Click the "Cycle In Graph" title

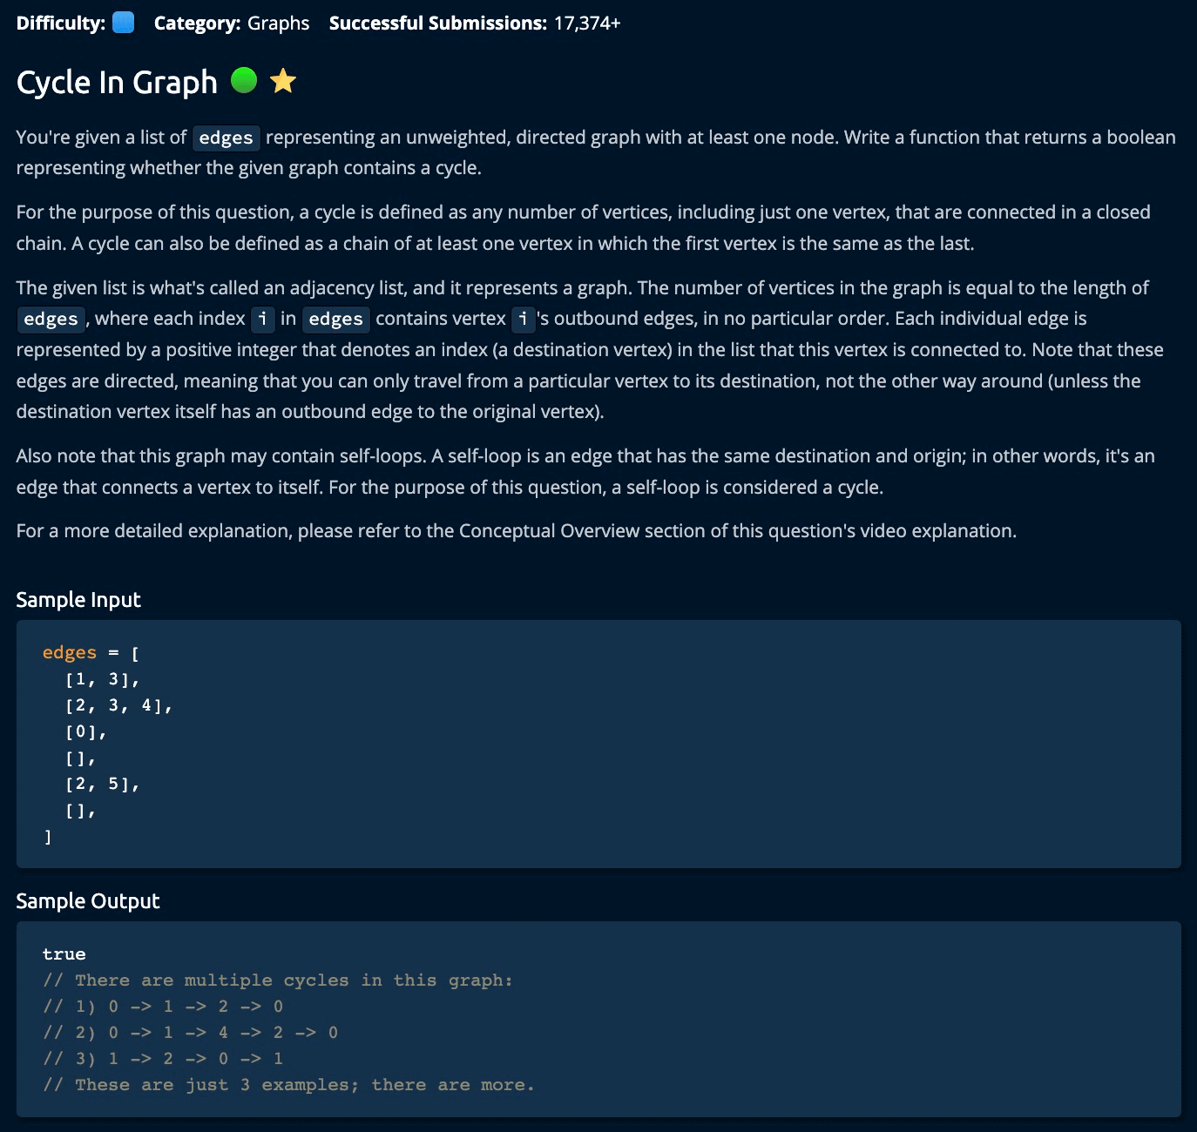pyautogui.click(x=117, y=82)
